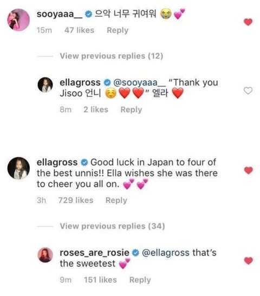260x296 pixels.
Task: Open the @sooyaaa__ mention link
Action: click(x=139, y=83)
